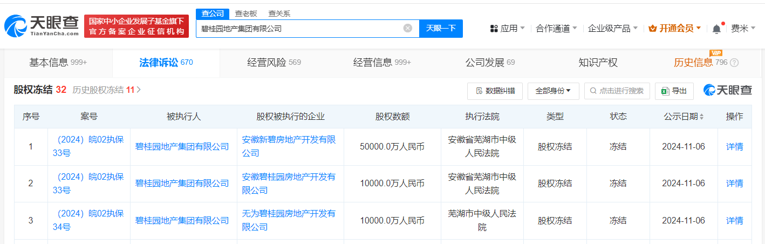Open 详情 for row 2
This screenshot has width=765, height=244.
734,184
